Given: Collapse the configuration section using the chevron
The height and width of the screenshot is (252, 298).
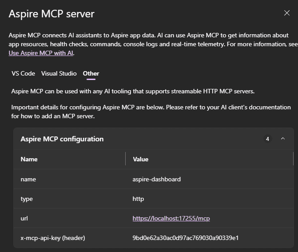Looking at the screenshot, I should pos(283,139).
